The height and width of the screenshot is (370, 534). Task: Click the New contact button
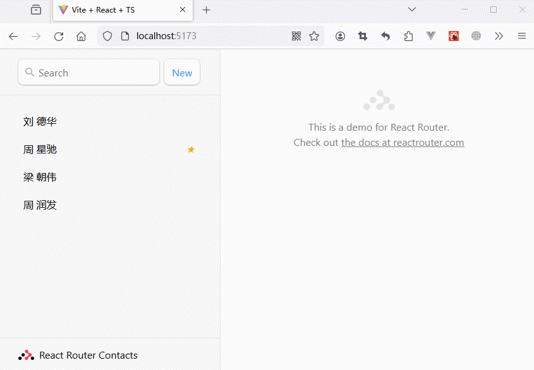182,73
